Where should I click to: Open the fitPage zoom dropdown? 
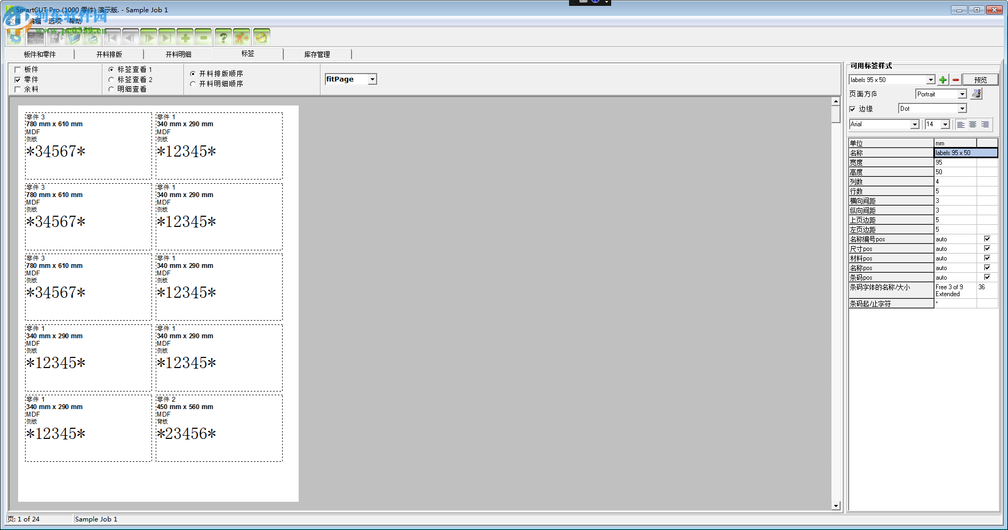372,79
